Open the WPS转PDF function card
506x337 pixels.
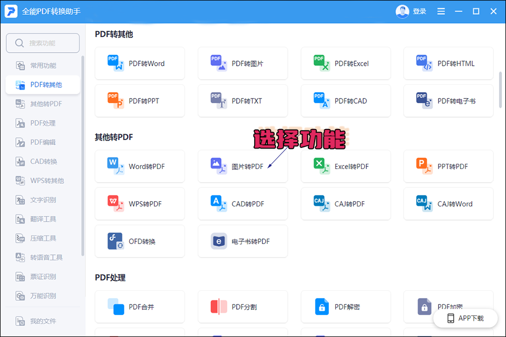pyautogui.click(x=140, y=204)
